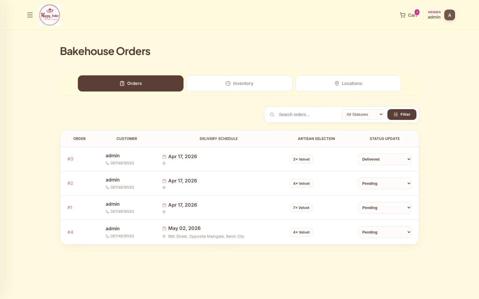Screen dimensions: 479x299
Task: Click phone icon on order #3
Action: click(x=107, y=163)
